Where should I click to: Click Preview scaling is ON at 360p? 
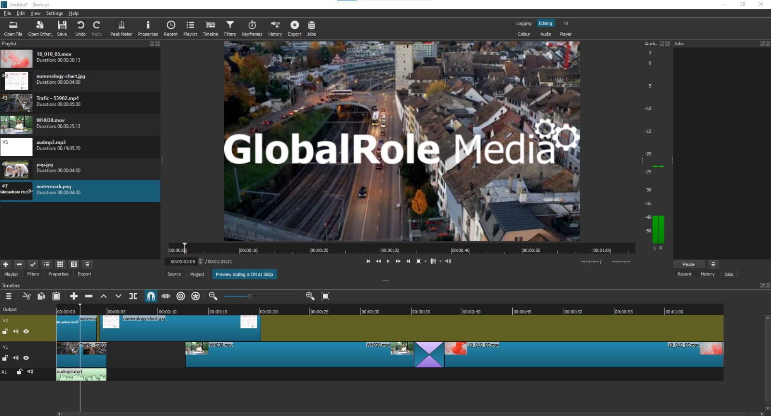pos(244,274)
